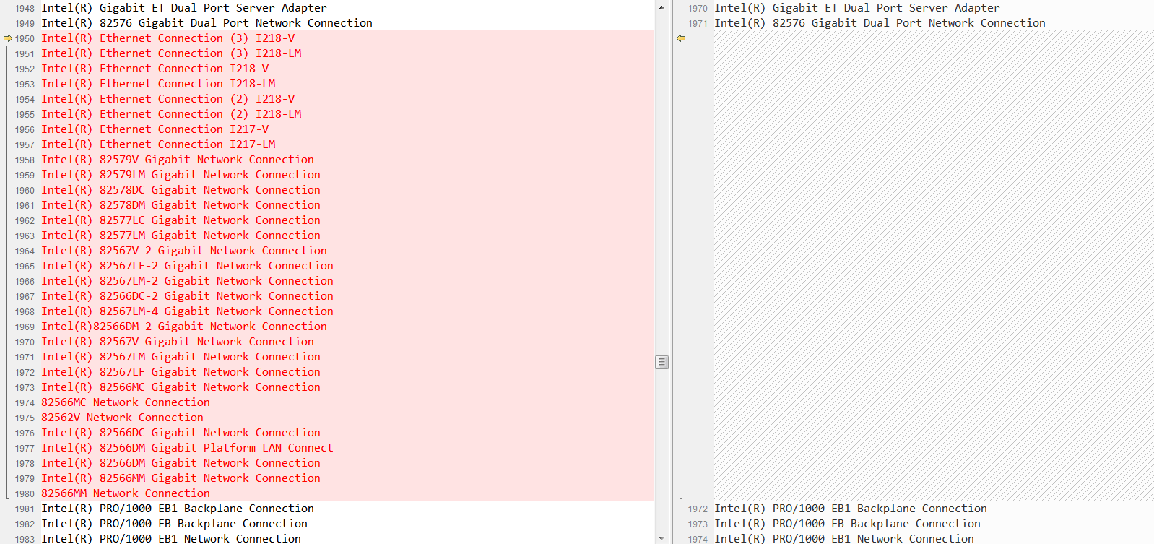
Task: Click the yellow copy-to-left arrow in right pane
Action: click(681, 38)
